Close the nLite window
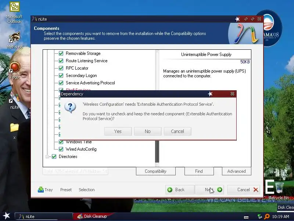 (x=259, y=19)
